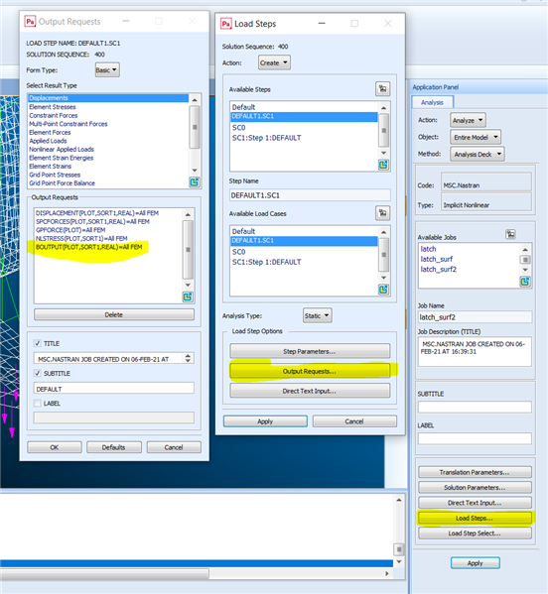The height and width of the screenshot is (594, 548).
Task: Click OK in Output Requests dialog
Action: click(55, 447)
